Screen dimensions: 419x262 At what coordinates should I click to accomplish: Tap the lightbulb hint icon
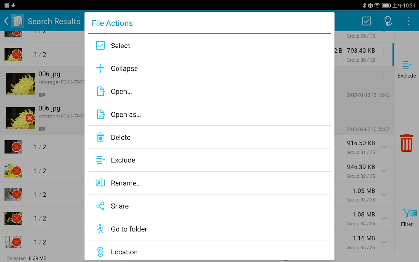coord(388,21)
